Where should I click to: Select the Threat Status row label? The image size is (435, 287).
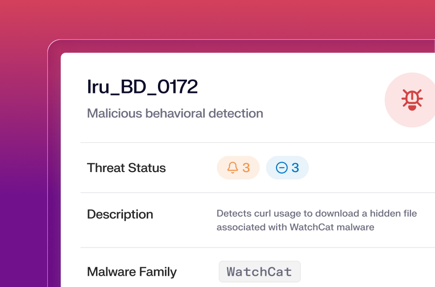click(x=126, y=168)
